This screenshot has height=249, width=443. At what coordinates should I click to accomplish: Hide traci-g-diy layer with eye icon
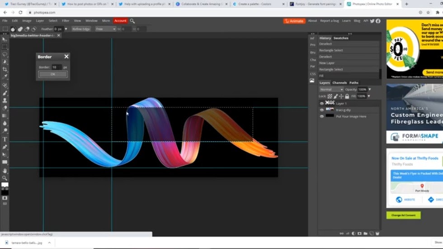point(322,110)
